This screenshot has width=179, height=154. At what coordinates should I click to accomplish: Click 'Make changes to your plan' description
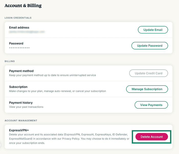[58, 91]
